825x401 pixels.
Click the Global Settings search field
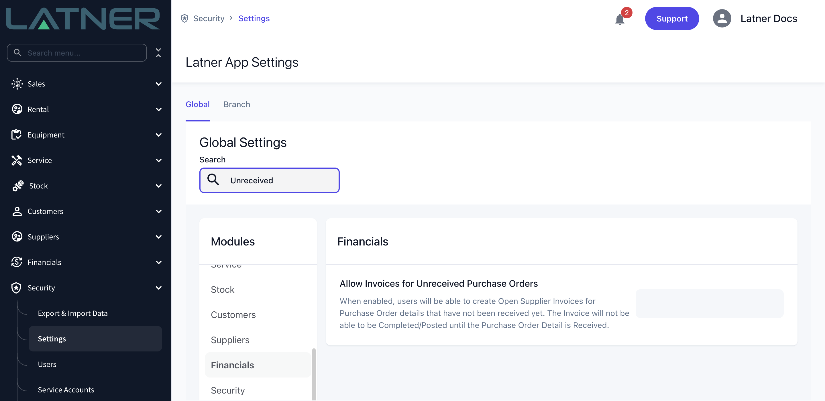coord(269,180)
